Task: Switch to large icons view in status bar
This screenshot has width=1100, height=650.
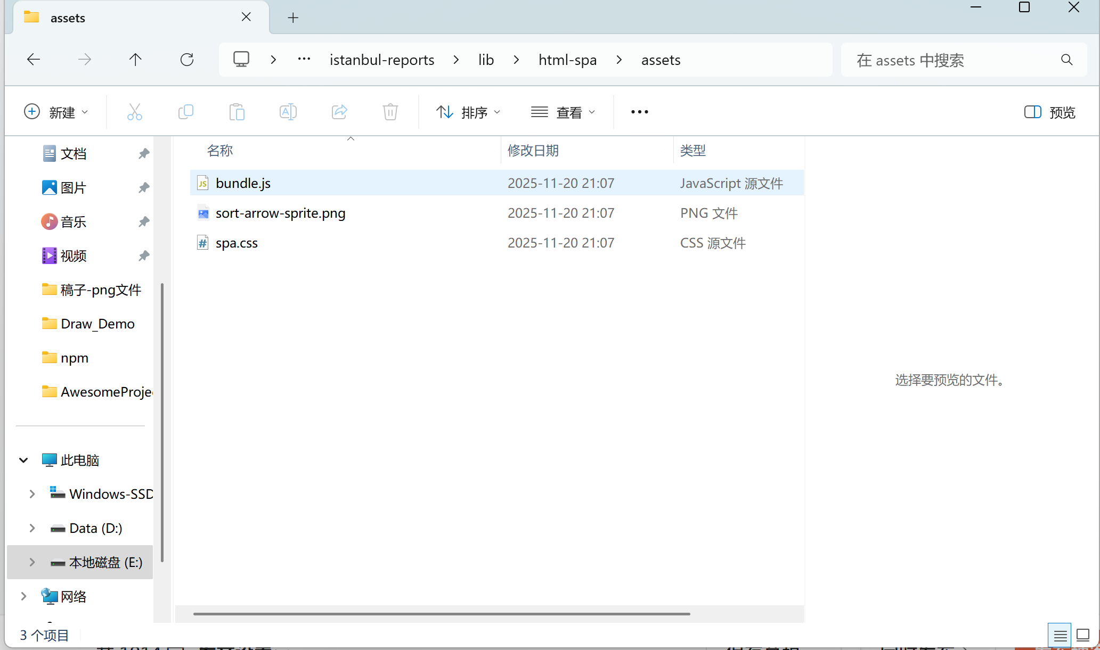Action: tap(1082, 635)
